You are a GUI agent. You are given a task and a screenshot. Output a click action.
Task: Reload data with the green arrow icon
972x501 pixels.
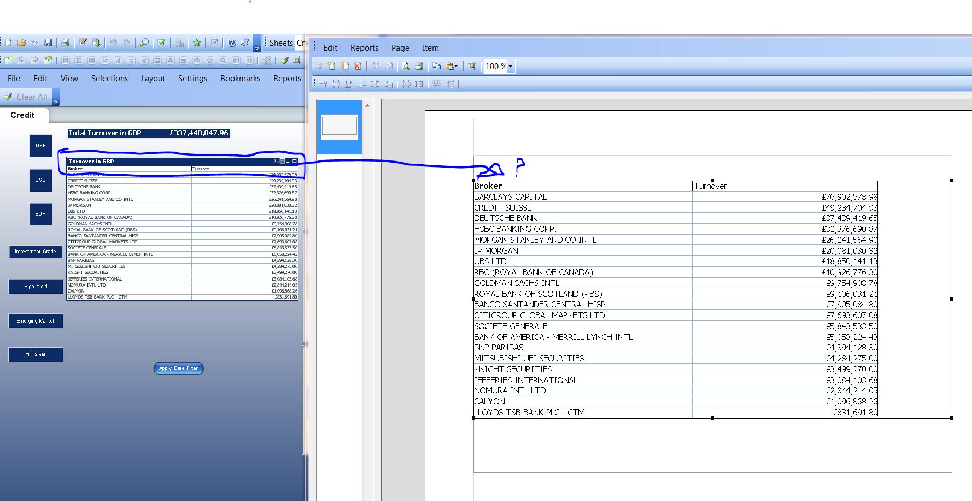96,43
